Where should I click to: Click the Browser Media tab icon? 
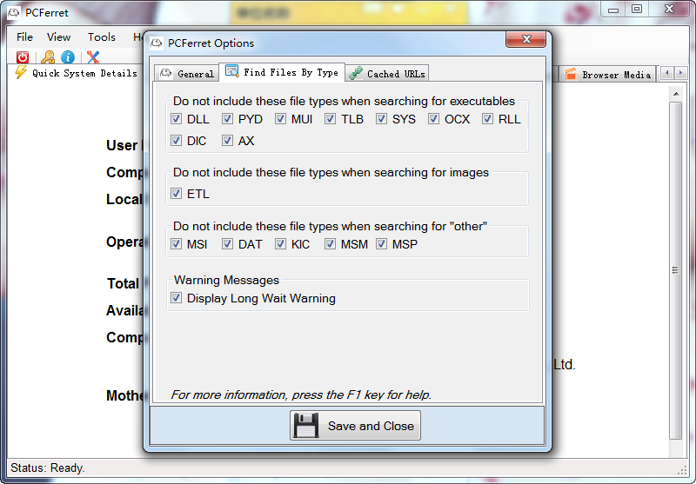click(x=571, y=75)
